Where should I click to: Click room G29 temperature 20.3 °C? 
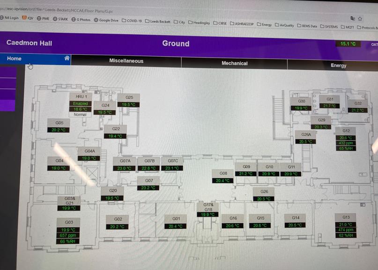click(321, 127)
